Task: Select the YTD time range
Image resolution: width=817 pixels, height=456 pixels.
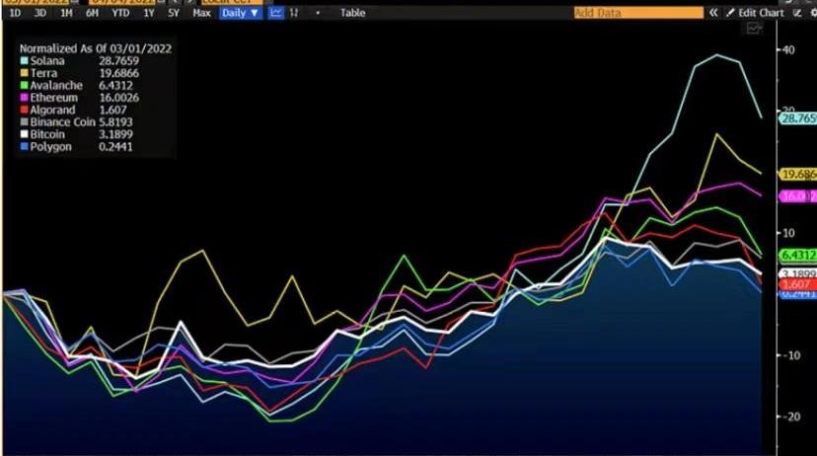Action: coord(120,13)
